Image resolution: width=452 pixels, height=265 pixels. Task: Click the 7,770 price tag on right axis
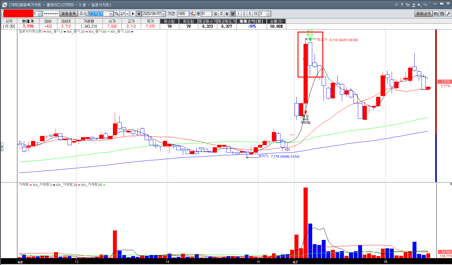[445, 82]
